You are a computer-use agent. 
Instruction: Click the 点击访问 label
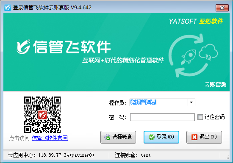coord(19,138)
